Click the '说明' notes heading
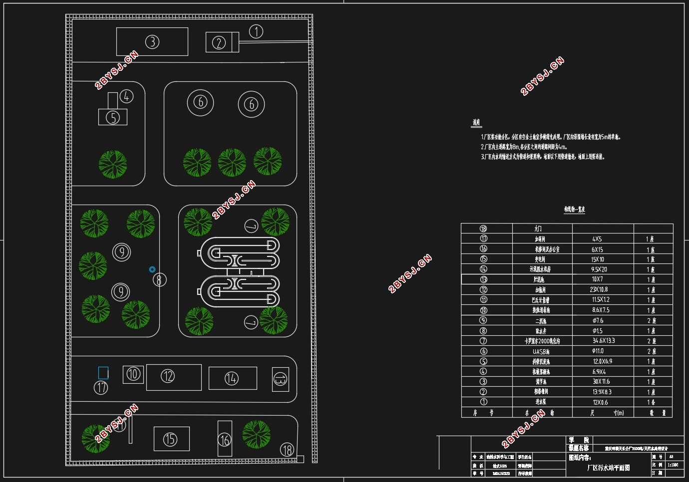Image resolution: width=689 pixels, height=482 pixels. 477,123
